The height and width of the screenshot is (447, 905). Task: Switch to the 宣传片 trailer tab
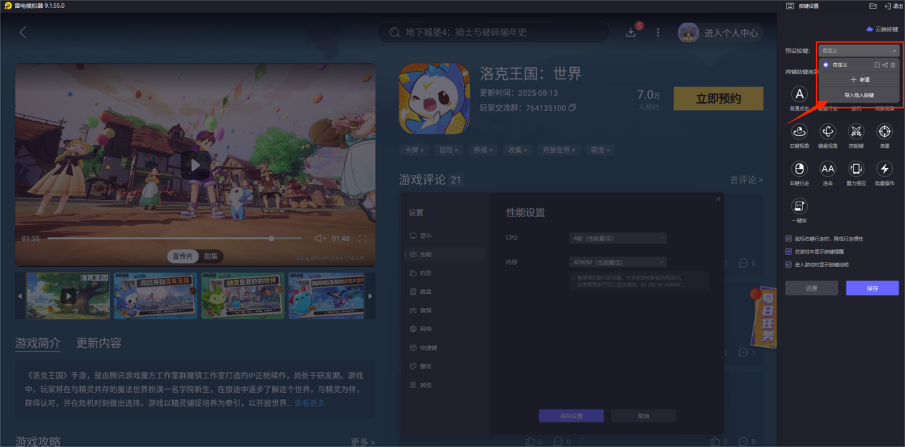pyautogui.click(x=184, y=256)
